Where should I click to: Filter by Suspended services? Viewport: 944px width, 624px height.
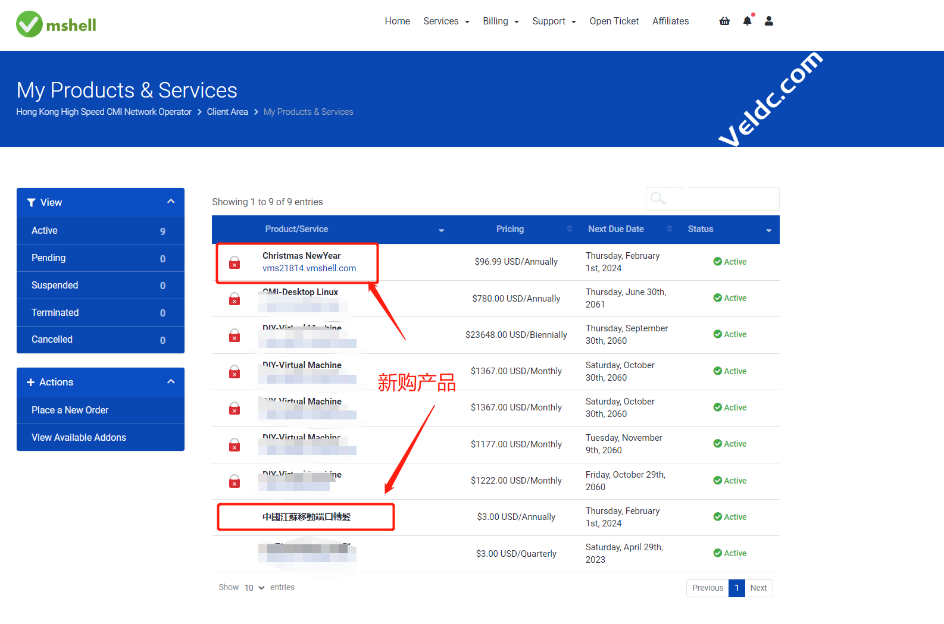(x=55, y=286)
